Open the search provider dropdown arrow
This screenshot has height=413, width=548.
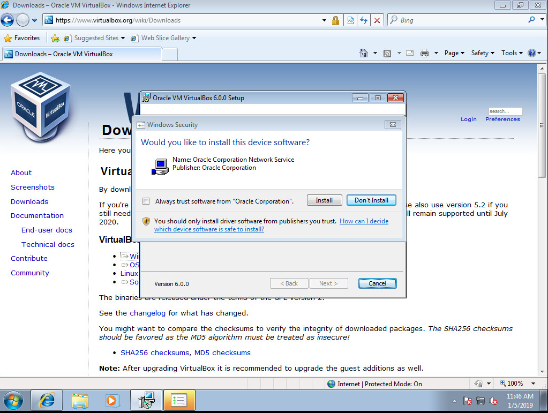coord(542,20)
